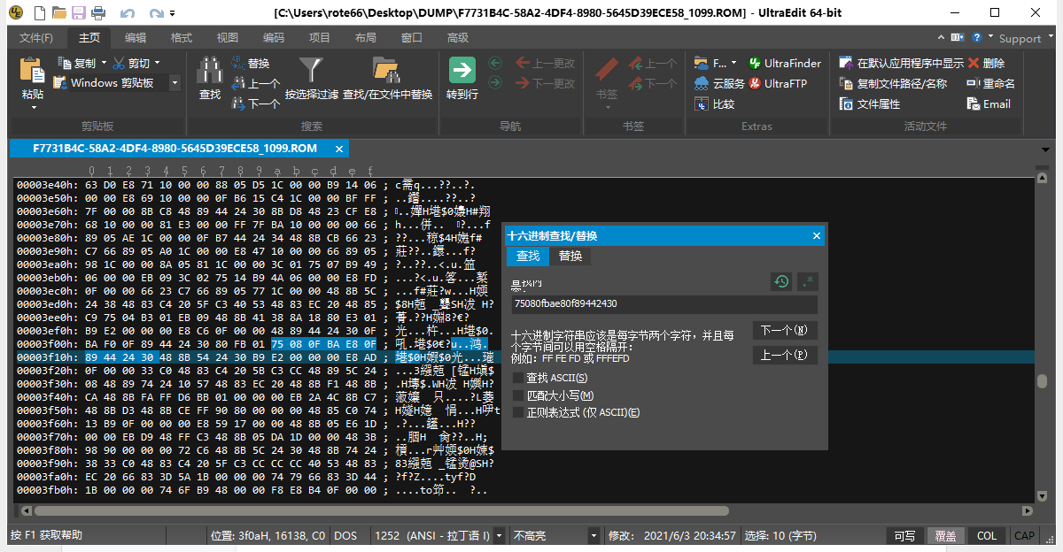Open 云服务 cloud services
Screen dimensions: 1063x552
click(719, 83)
